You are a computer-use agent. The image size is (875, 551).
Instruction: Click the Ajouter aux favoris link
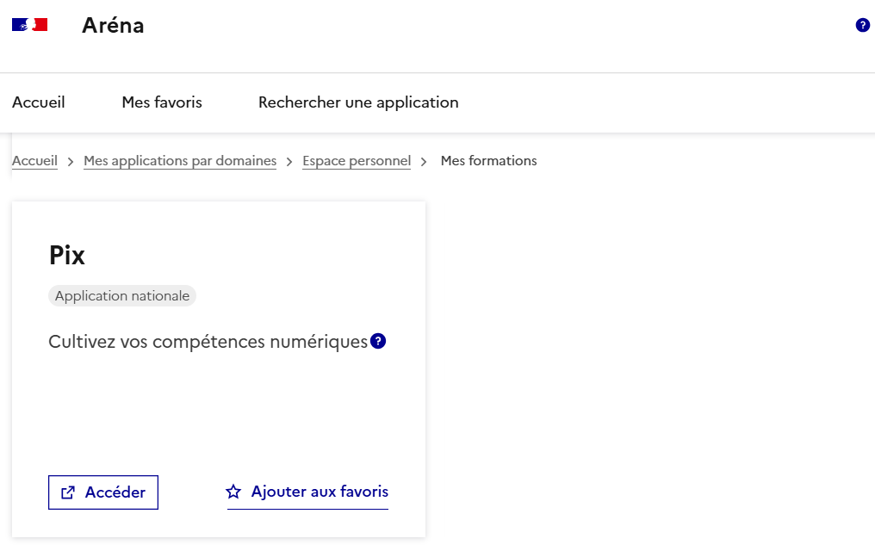click(320, 492)
